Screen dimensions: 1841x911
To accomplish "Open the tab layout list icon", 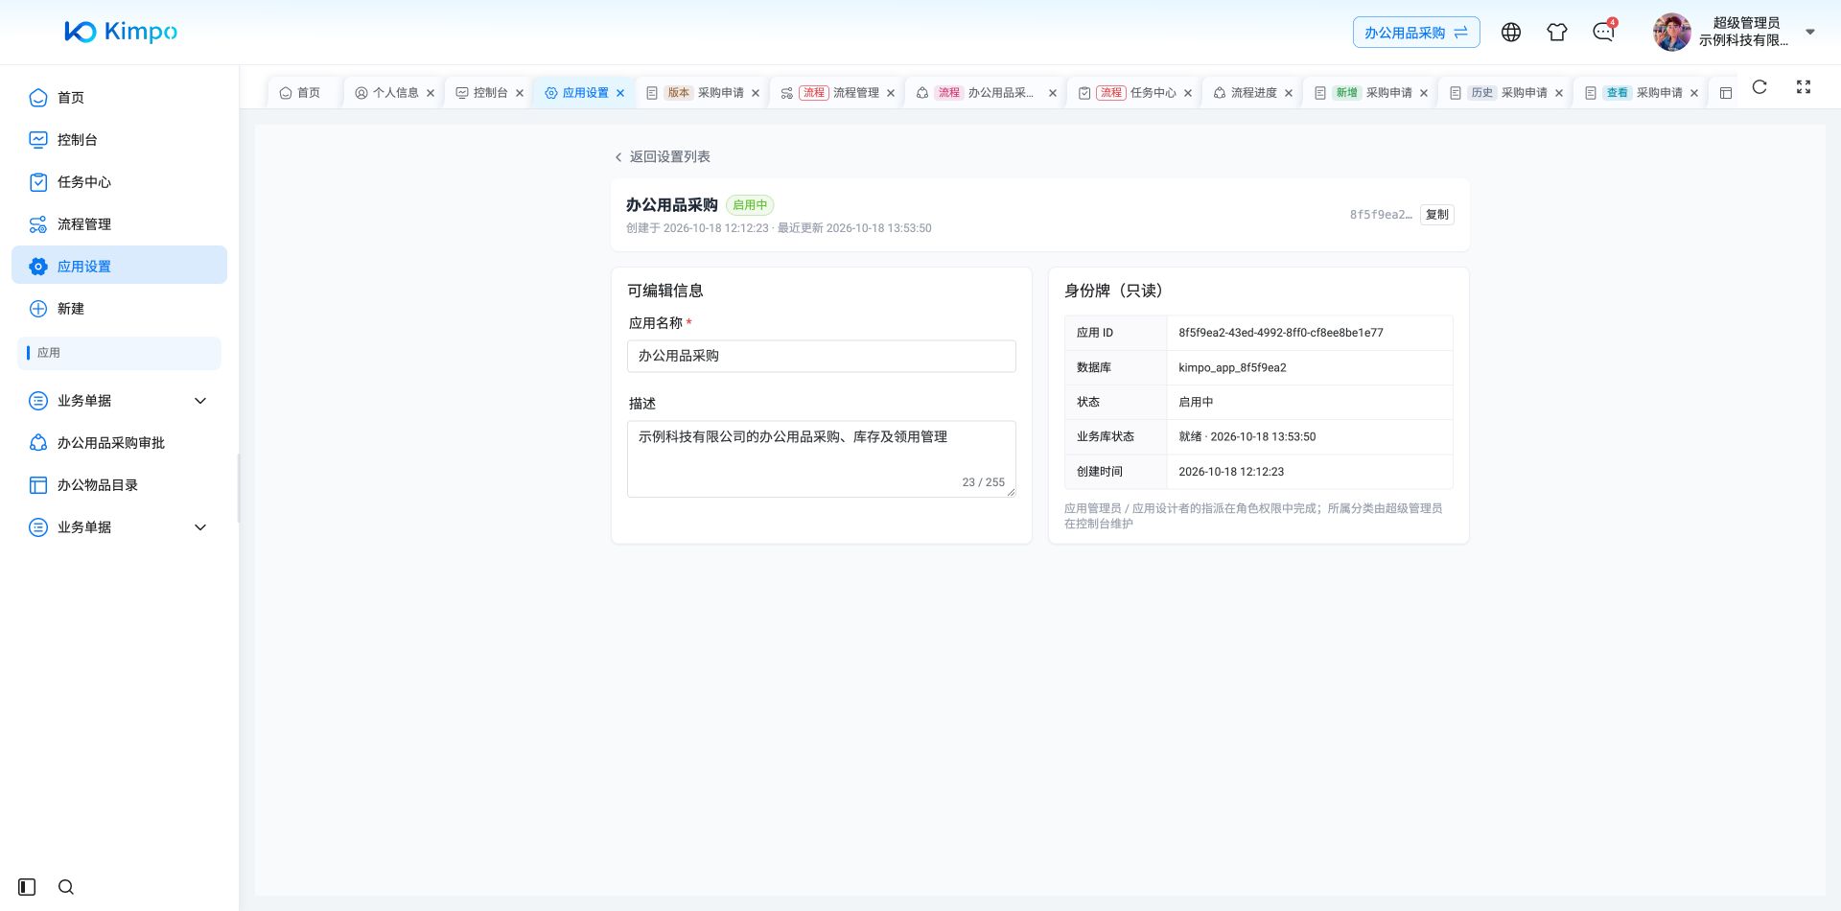I will pyautogui.click(x=1726, y=93).
